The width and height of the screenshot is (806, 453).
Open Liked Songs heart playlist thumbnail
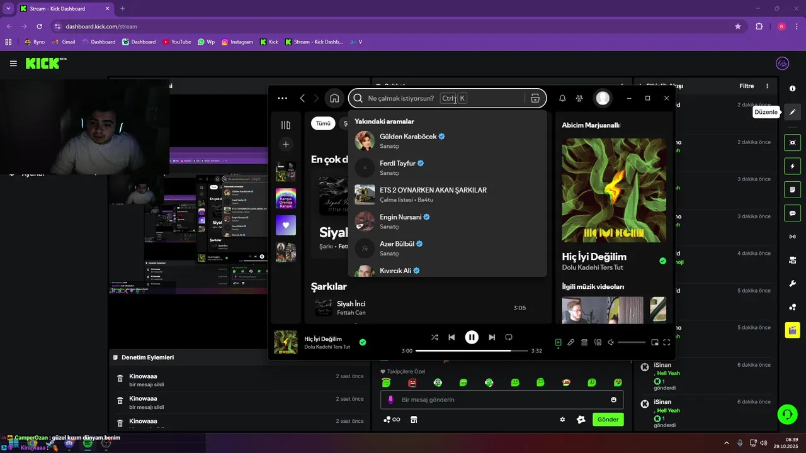click(x=286, y=225)
